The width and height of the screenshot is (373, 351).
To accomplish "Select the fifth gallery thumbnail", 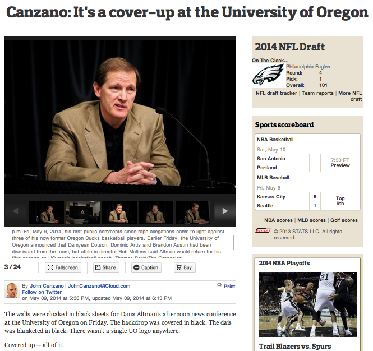I will tap(193, 212).
